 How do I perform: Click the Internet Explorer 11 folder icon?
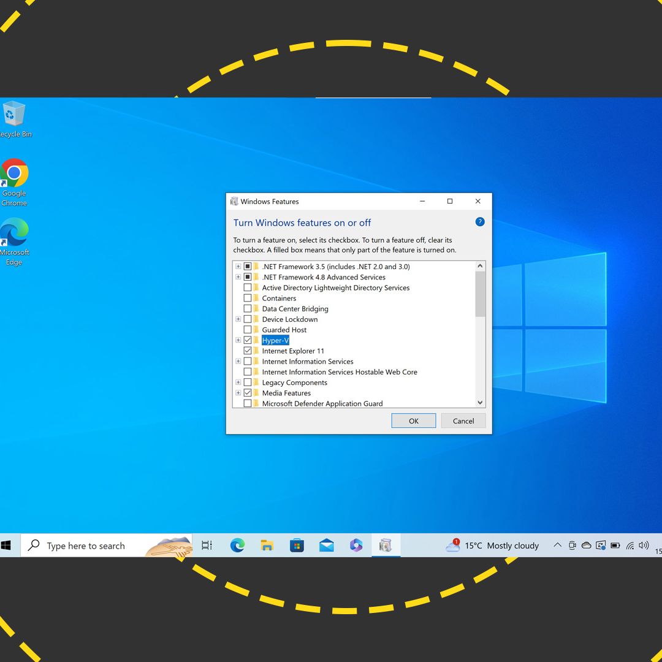point(256,351)
